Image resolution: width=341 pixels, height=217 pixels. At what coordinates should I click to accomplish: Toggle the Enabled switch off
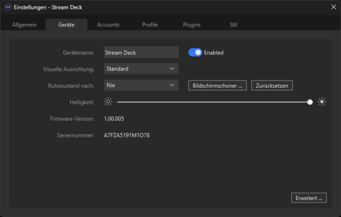tap(195, 52)
